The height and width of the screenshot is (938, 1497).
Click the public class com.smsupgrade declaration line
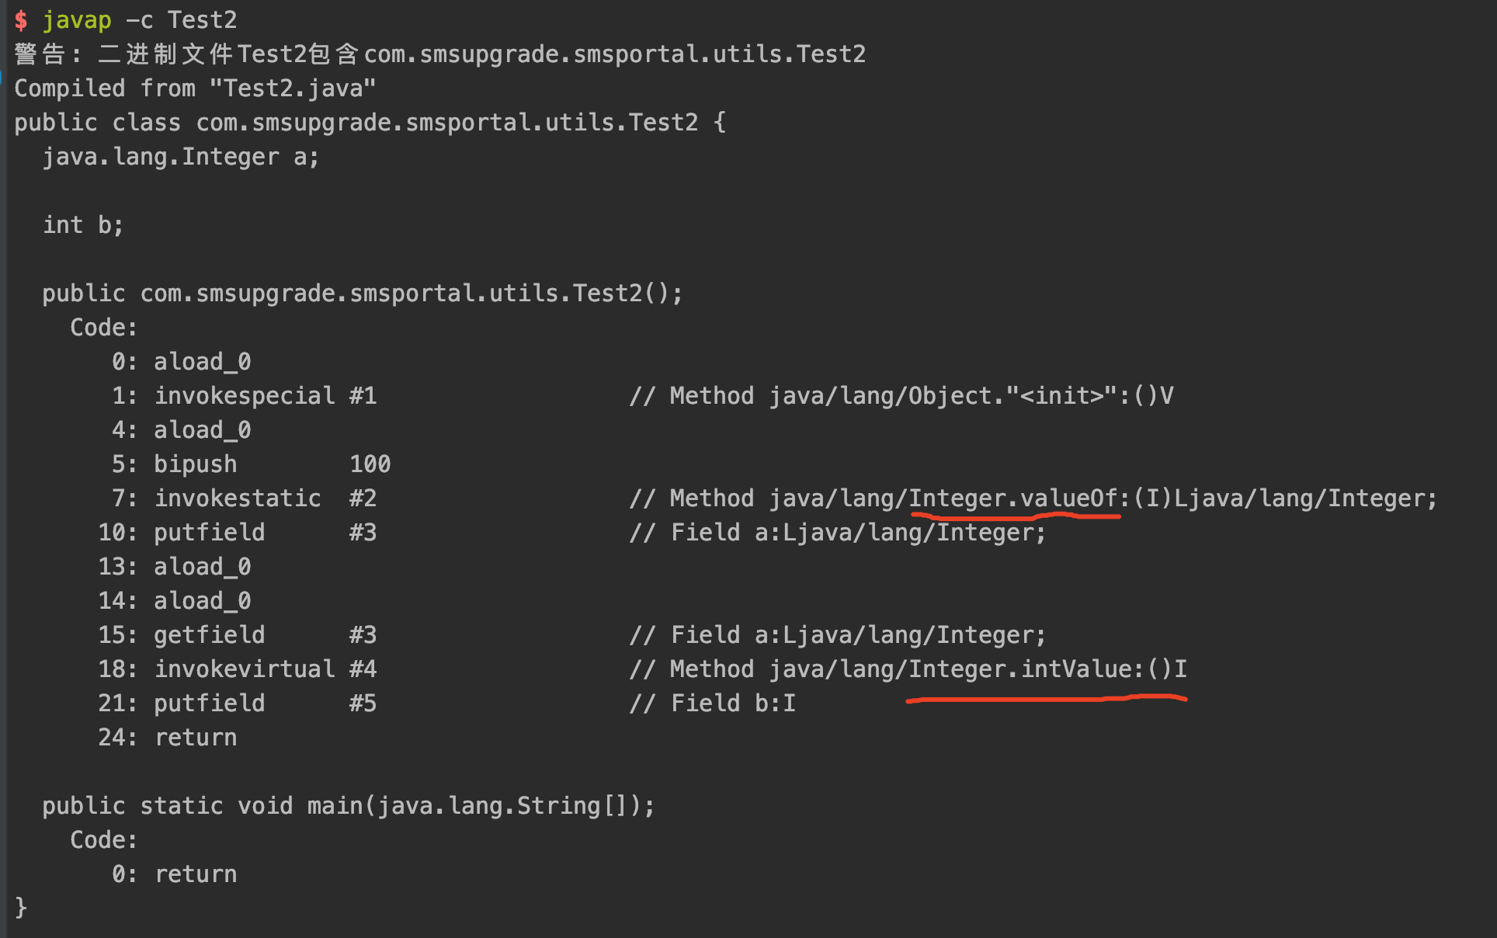[x=370, y=123]
